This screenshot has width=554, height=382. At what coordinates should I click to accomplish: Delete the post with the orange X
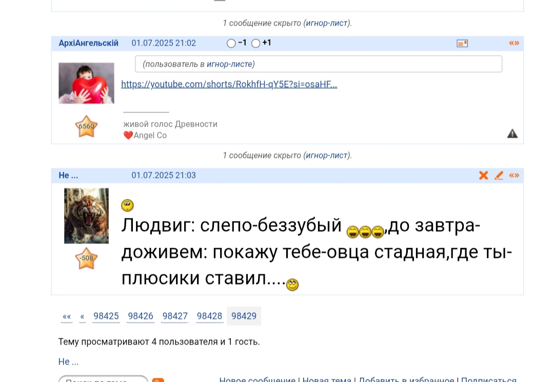click(x=483, y=175)
